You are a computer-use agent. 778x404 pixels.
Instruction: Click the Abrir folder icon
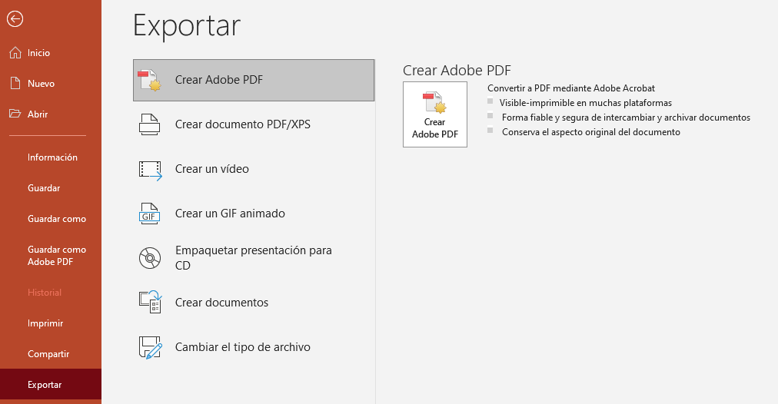[14, 114]
